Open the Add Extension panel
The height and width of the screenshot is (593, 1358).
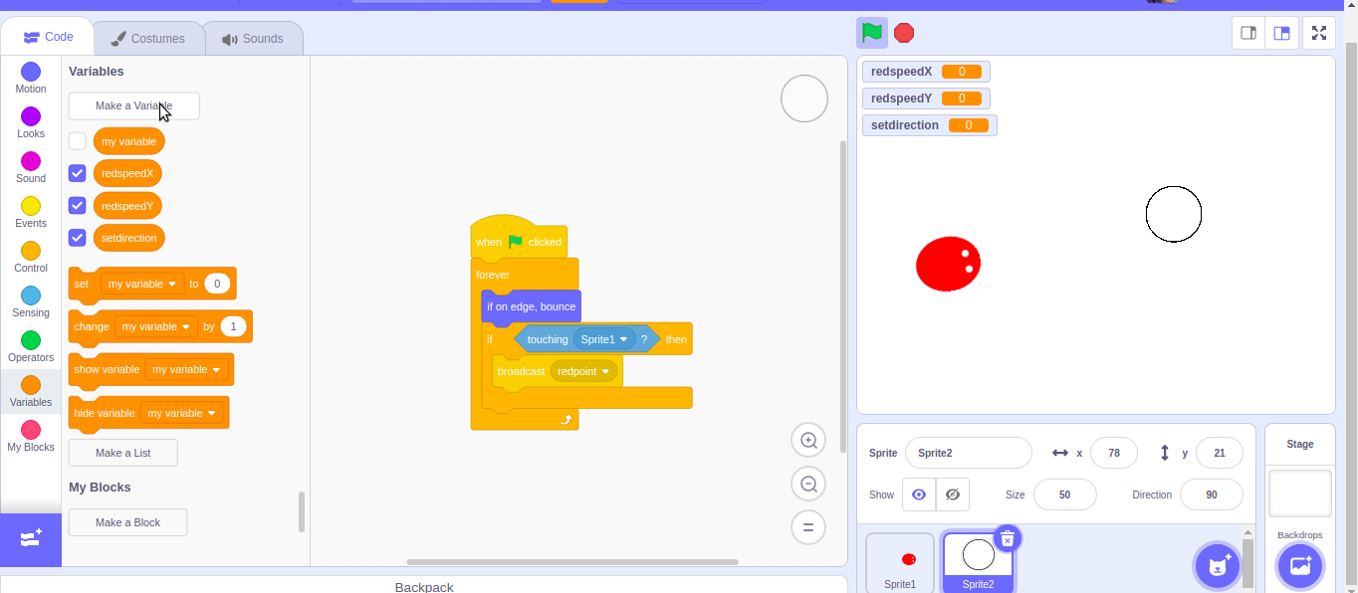point(30,539)
